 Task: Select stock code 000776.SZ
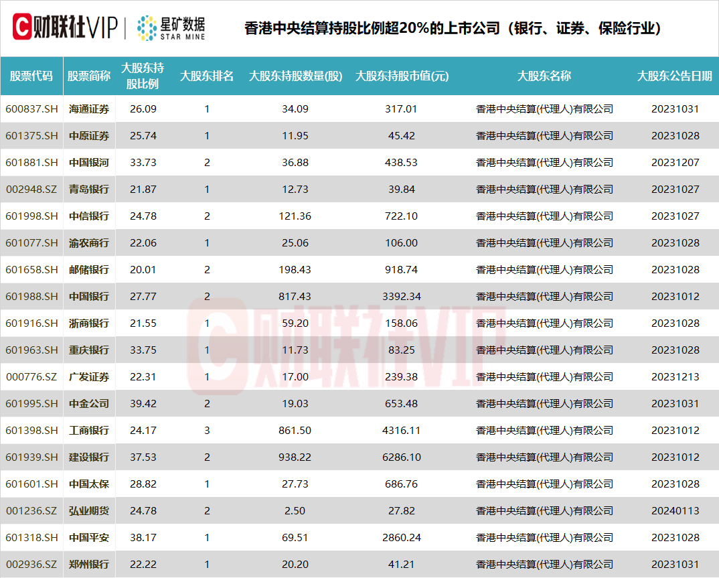click(31, 376)
